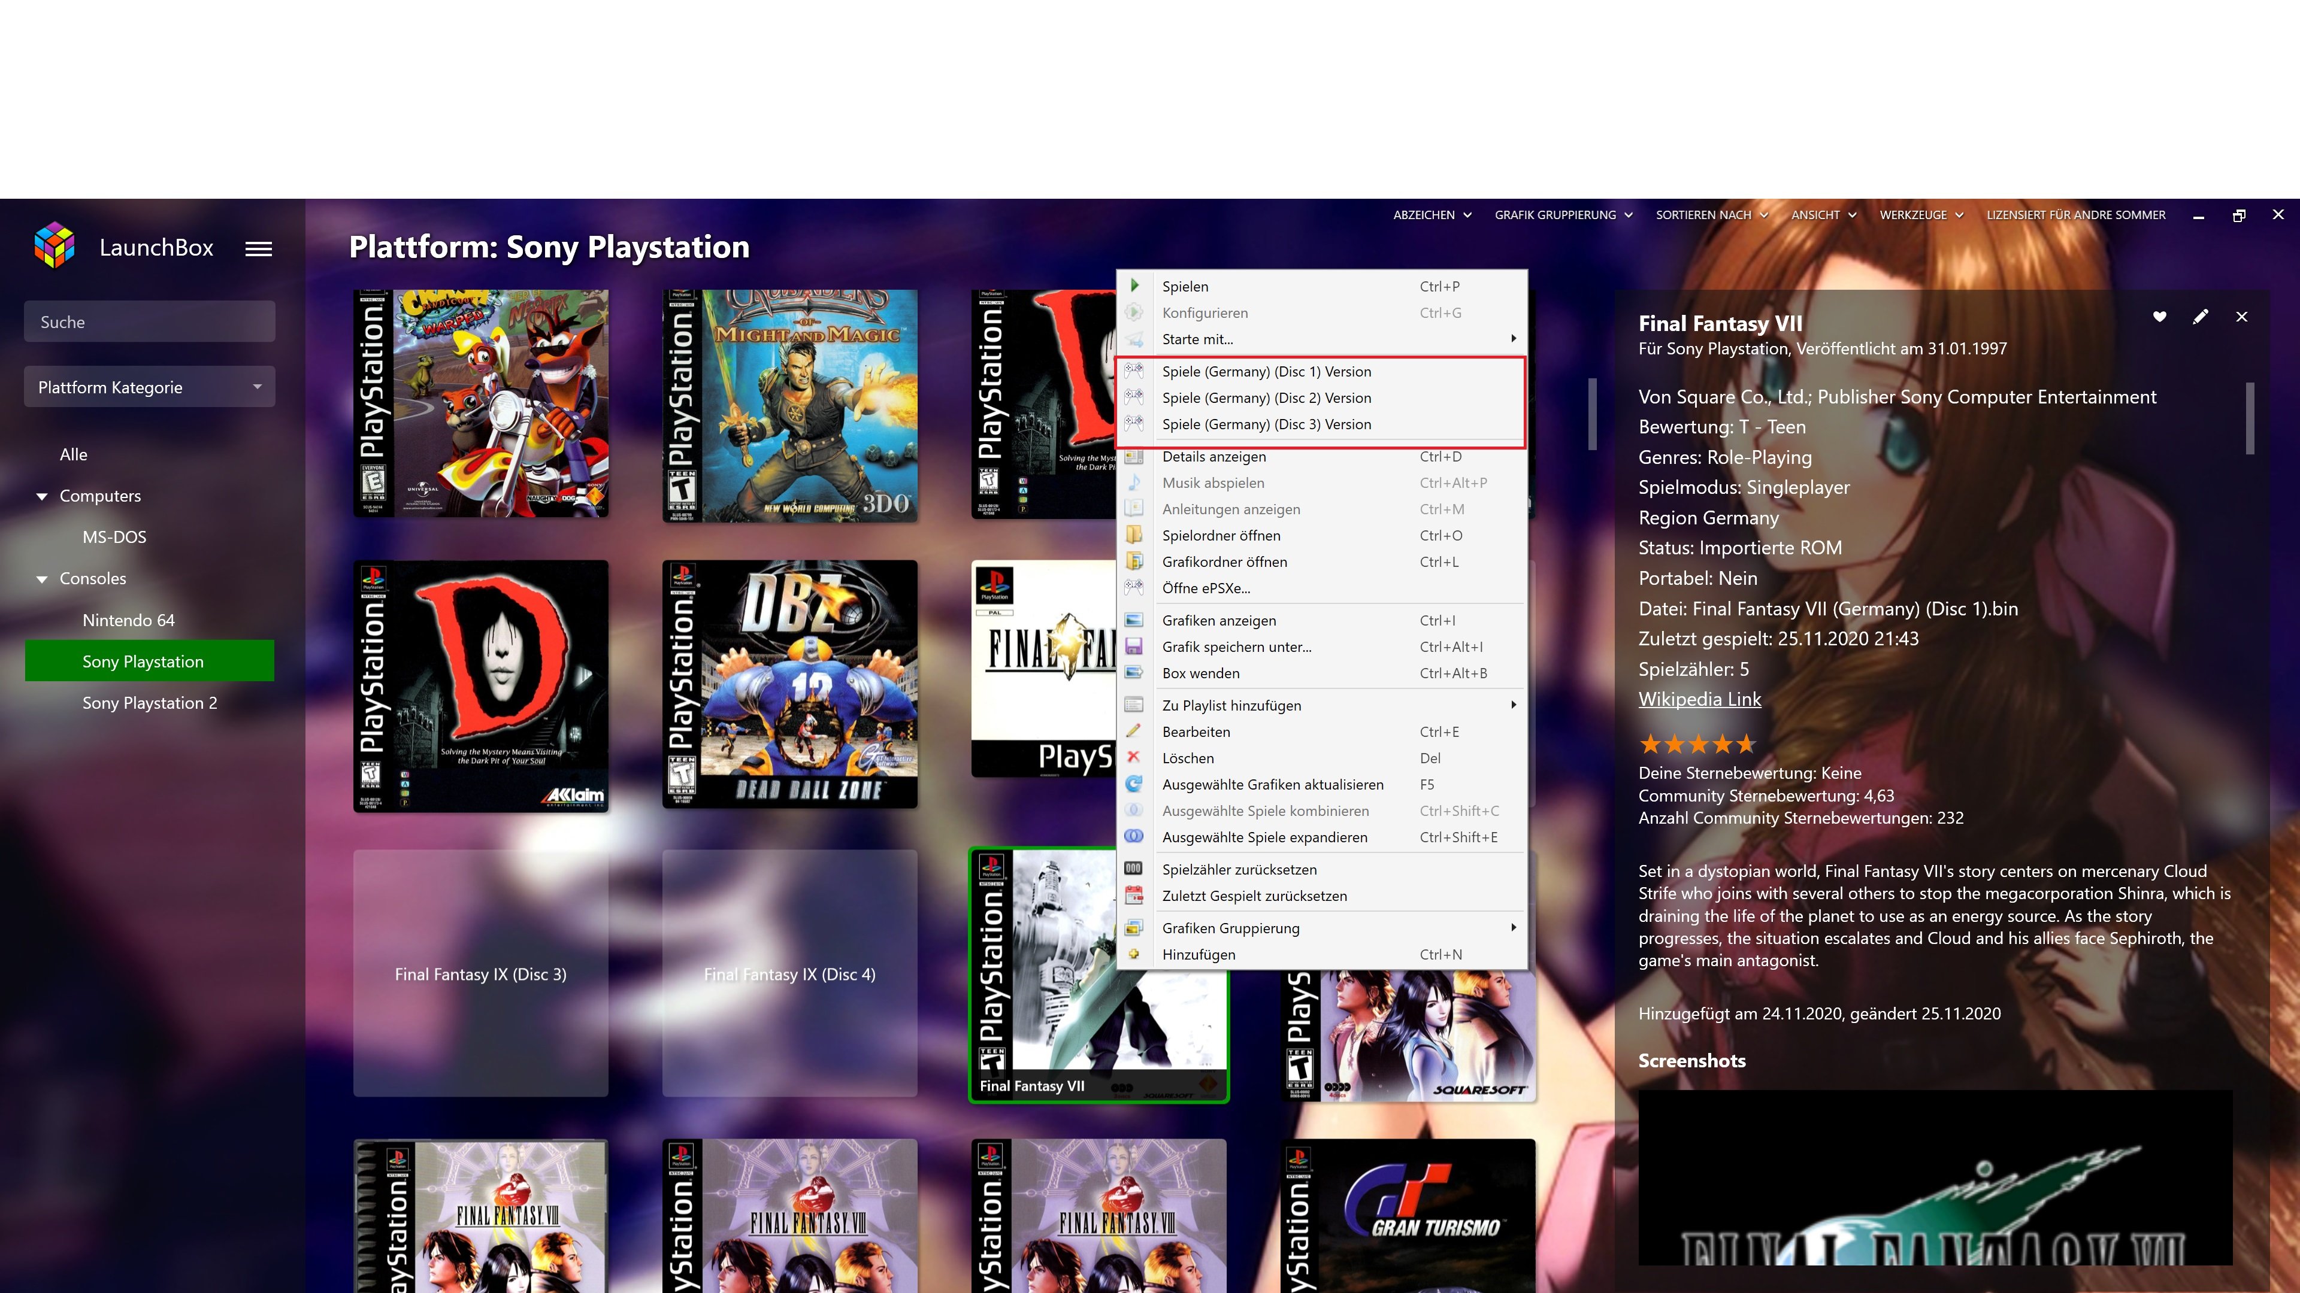Image resolution: width=2300 pixels, height=1293 pixels.
Task: Open the WERKZEUGE dropdown menu
Action: (1920, 215)
